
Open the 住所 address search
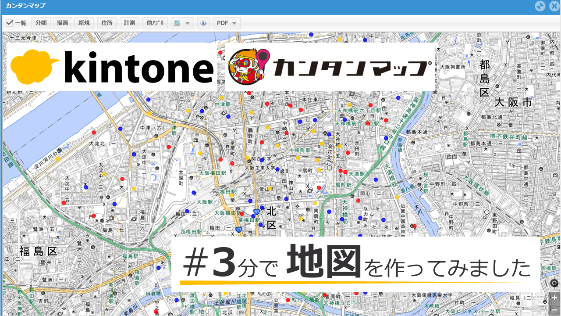click(107, 23)
